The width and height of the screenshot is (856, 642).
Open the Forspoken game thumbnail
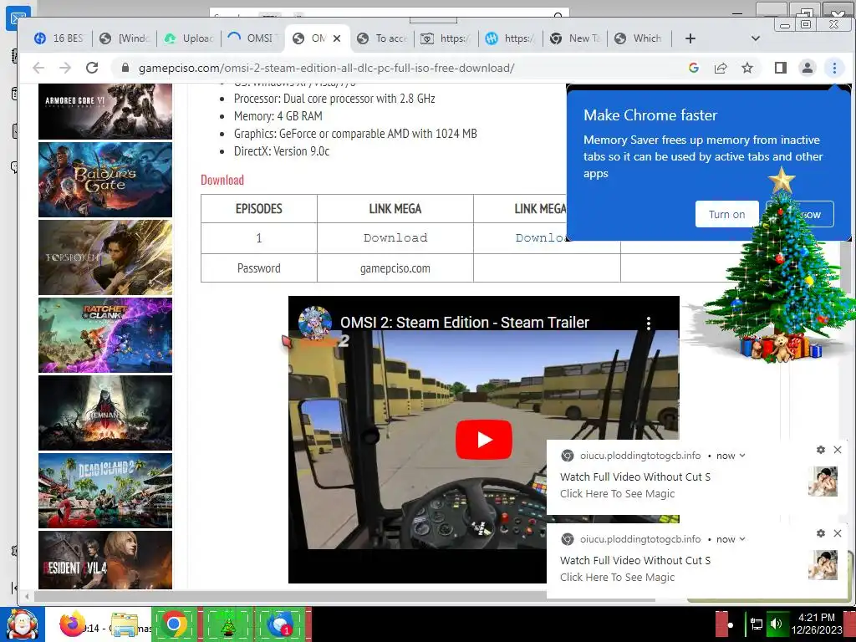[x=105, y=257]
